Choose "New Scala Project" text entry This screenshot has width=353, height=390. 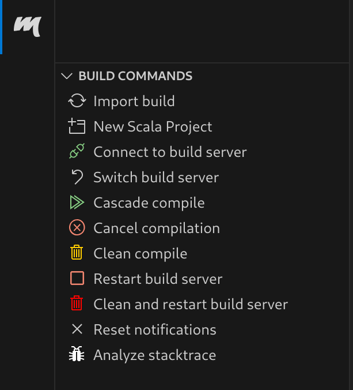click(x=153, y=127)
